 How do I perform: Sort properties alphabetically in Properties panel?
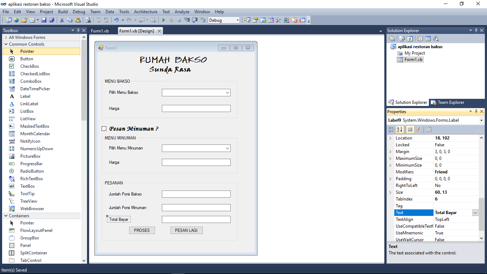coord(400,129)
